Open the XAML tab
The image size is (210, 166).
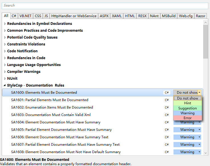click(x=117, y=16)
